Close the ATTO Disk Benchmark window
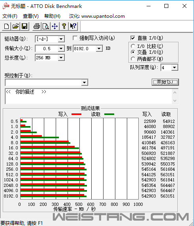The width and height of the screenshot is (194, 226). [x=185, y=6]
